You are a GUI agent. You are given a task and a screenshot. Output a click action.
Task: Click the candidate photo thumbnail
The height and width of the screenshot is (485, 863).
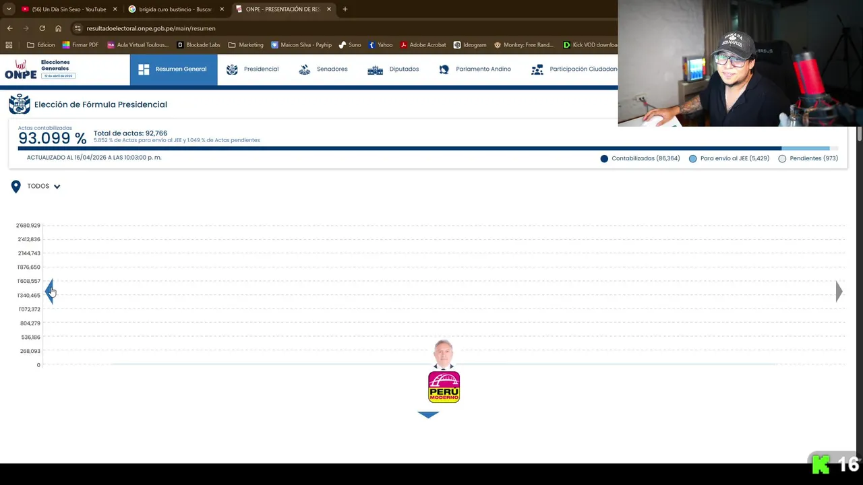(444, 354)
